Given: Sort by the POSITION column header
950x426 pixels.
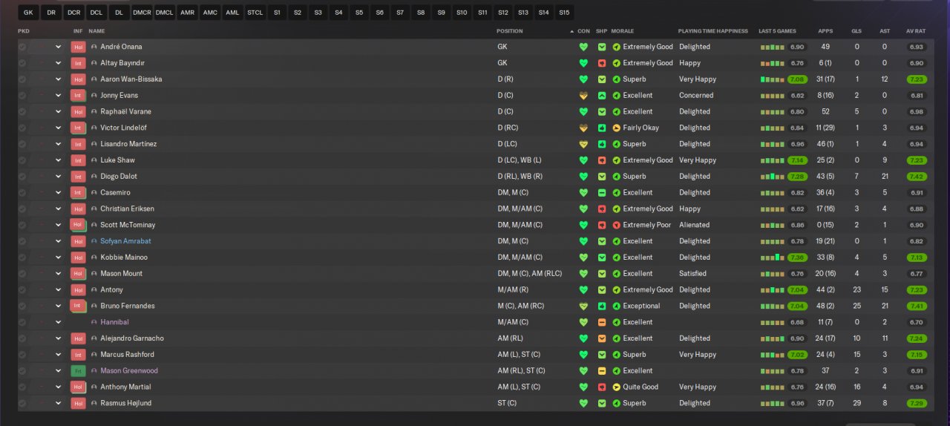Looking at the screenshot, I should click(510, 31).
